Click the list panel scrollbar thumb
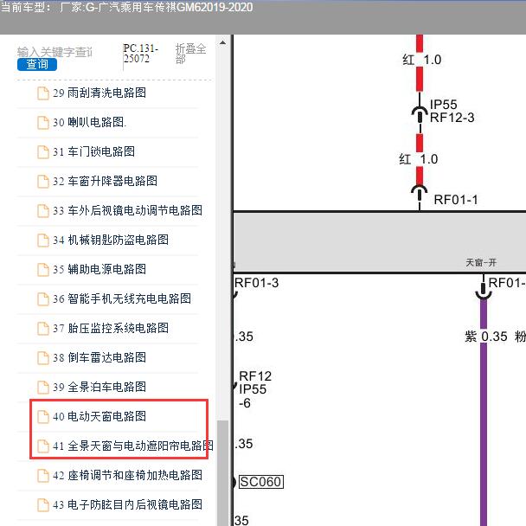526x526 pixels. pyautogui.click(x=222, y=473)
